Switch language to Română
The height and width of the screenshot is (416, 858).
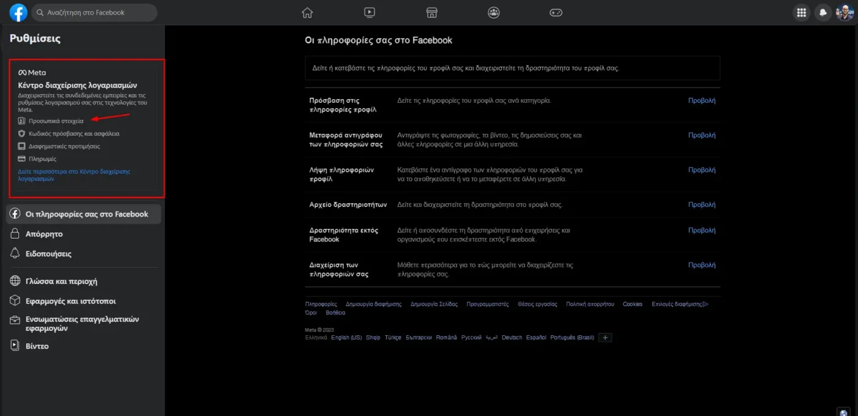click(446, 338)
